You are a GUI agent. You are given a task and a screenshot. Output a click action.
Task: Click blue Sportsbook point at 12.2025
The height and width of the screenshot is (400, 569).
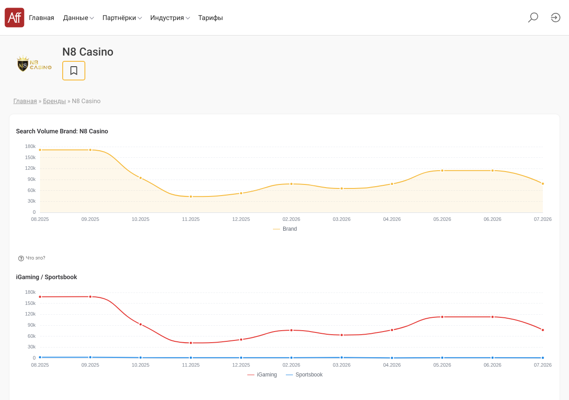(241, 357)
